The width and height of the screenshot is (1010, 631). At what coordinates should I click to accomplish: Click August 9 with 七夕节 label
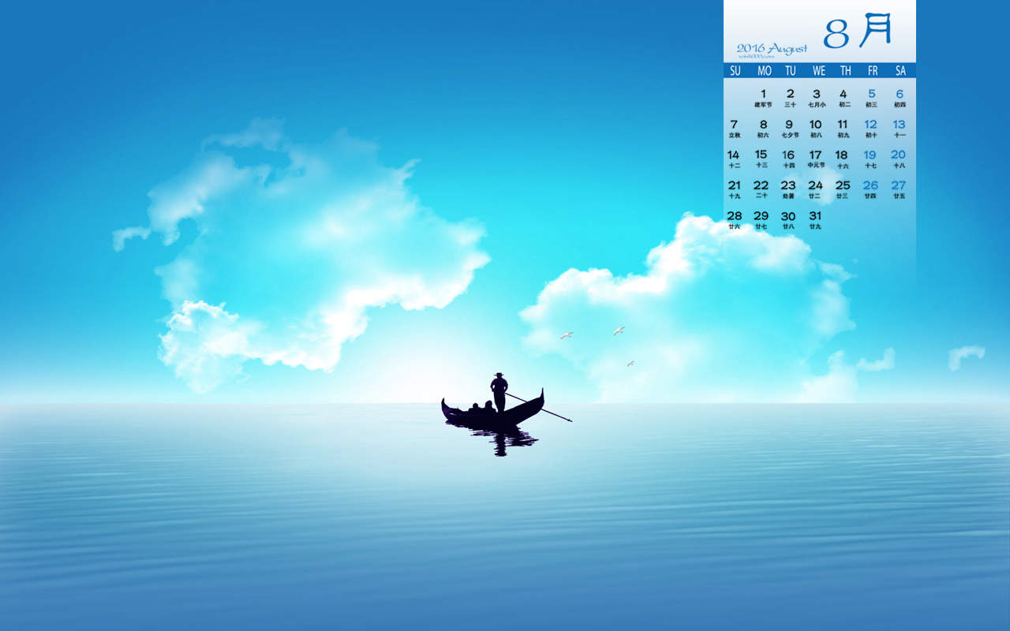[x=789, y=128]
